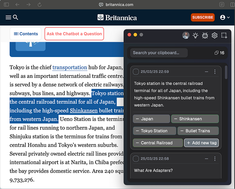Tick the 22:58 clipboard entry checkbox
The width and height of the screenshot is (235, 189).
[136, 159]
